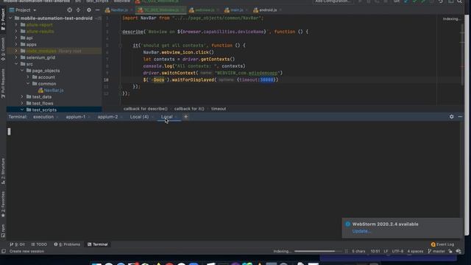The width and height of the screenshot is (471, 265).
Task: Collapse the common folder
Action: [x=28, y=83]
